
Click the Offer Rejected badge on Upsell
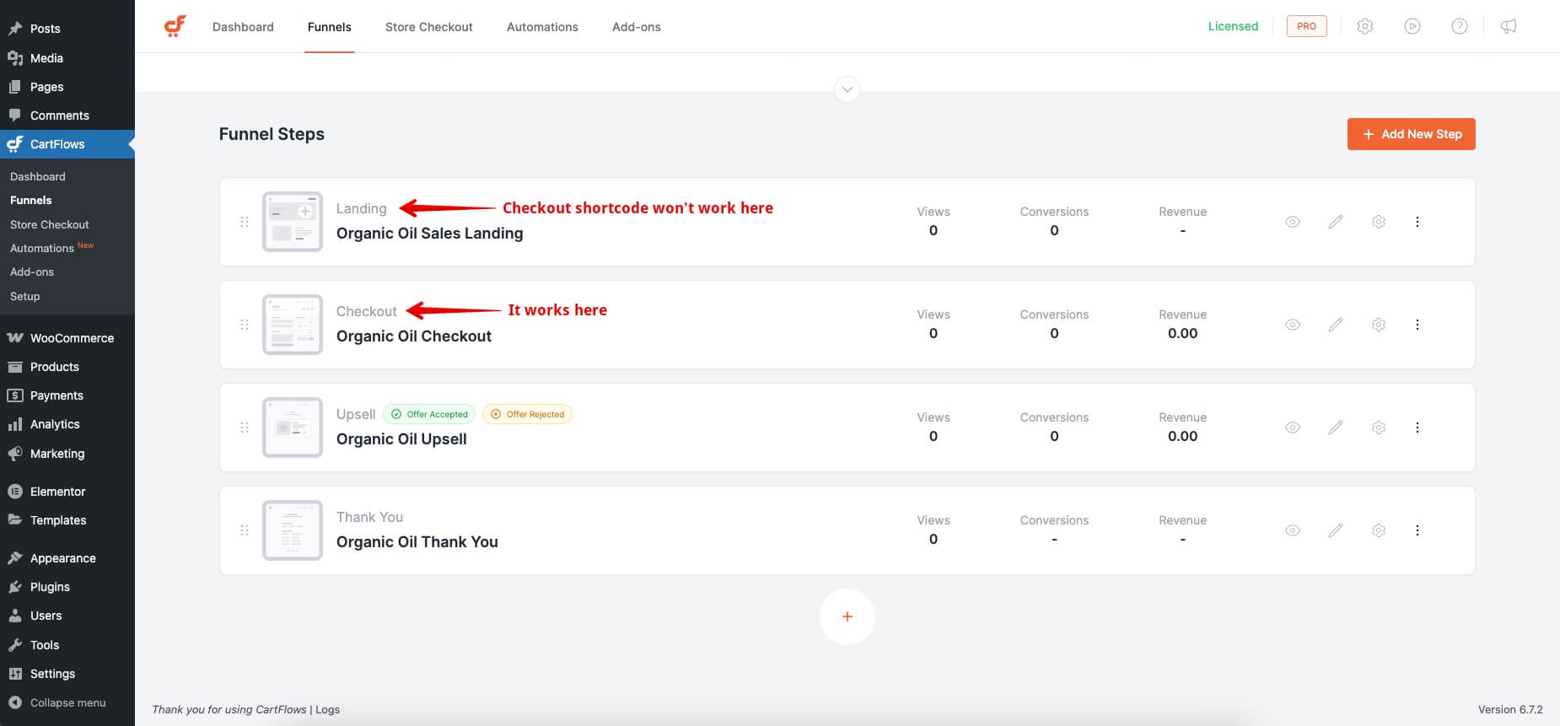point(527,414)
